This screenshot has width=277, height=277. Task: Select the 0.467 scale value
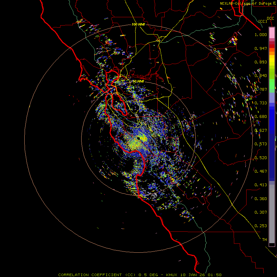coord(261,171)
